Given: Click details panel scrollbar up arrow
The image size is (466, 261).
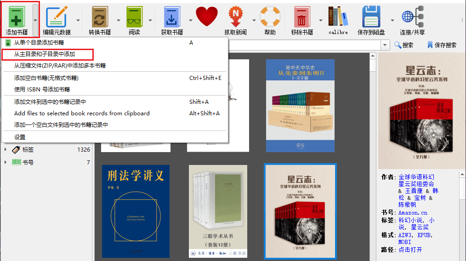Looking at the screenshot, I should (x=462, y=175).
